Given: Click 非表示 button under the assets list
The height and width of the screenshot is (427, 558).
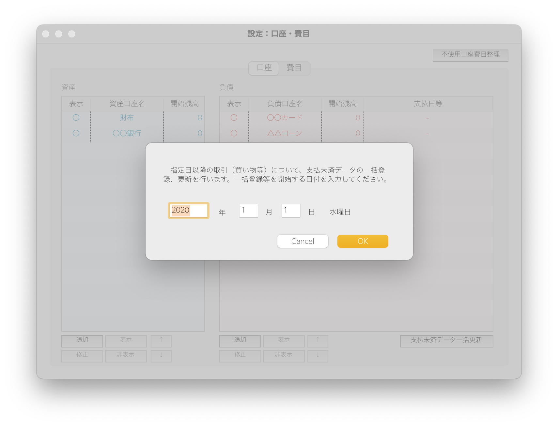Looking at the screenshot, I should (x=126, y=356).
